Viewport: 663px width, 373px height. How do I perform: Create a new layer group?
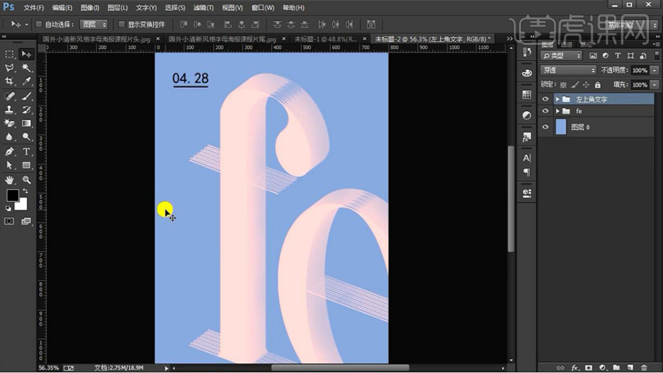(x=617, y=368)
